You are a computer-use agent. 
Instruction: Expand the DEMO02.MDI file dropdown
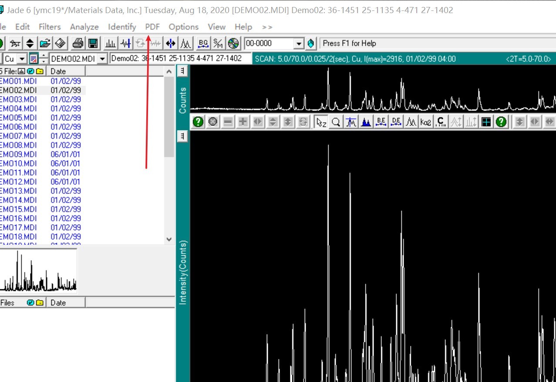click(102, 58)
